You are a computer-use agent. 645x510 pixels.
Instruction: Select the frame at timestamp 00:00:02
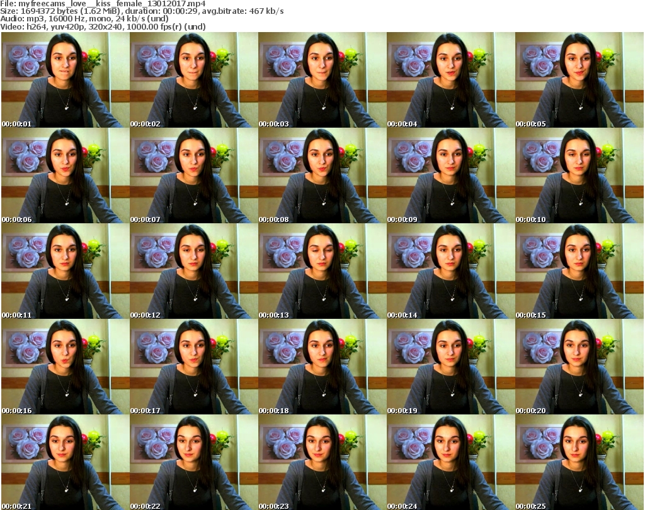[194, 80]
